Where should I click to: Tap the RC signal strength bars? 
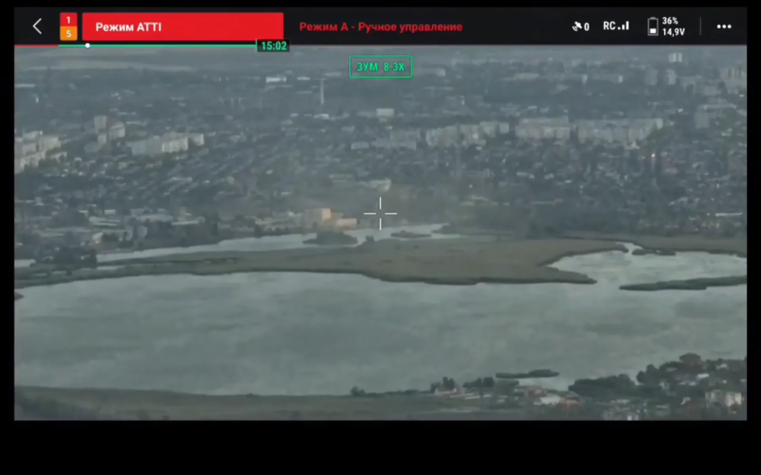point(624,26)
